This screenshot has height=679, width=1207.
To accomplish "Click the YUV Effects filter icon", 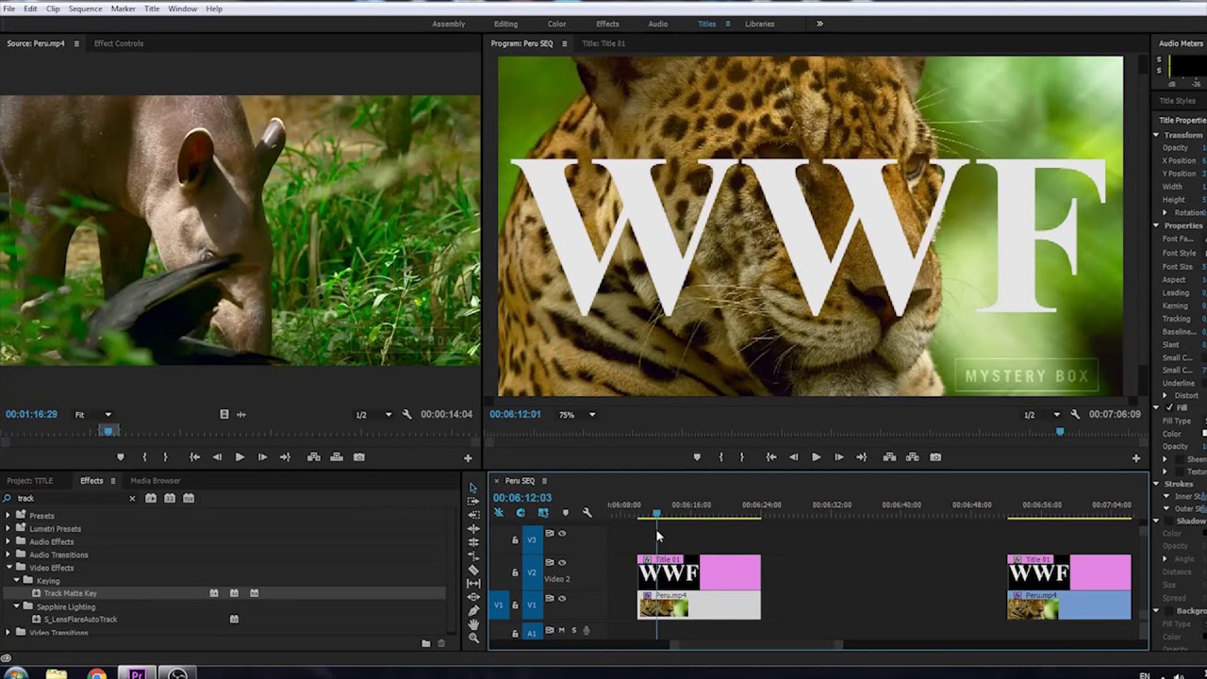I will [189, 498].
